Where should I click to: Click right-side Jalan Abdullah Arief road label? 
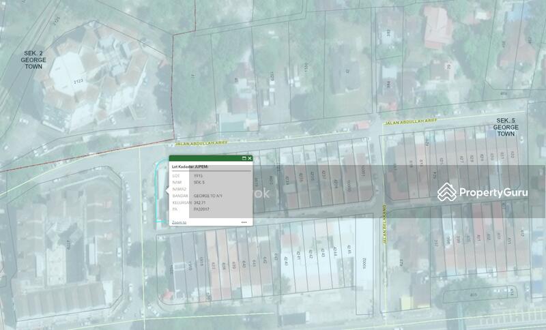tap(409, 123)
